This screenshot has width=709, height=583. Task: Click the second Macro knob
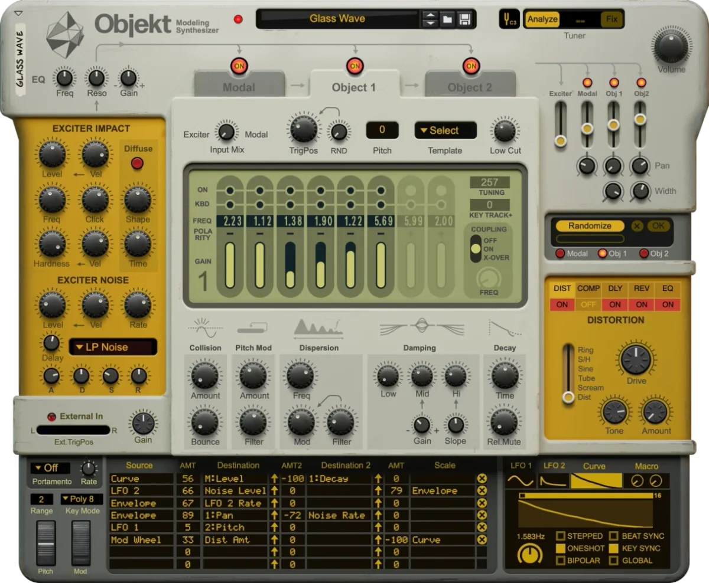[655, 481]
